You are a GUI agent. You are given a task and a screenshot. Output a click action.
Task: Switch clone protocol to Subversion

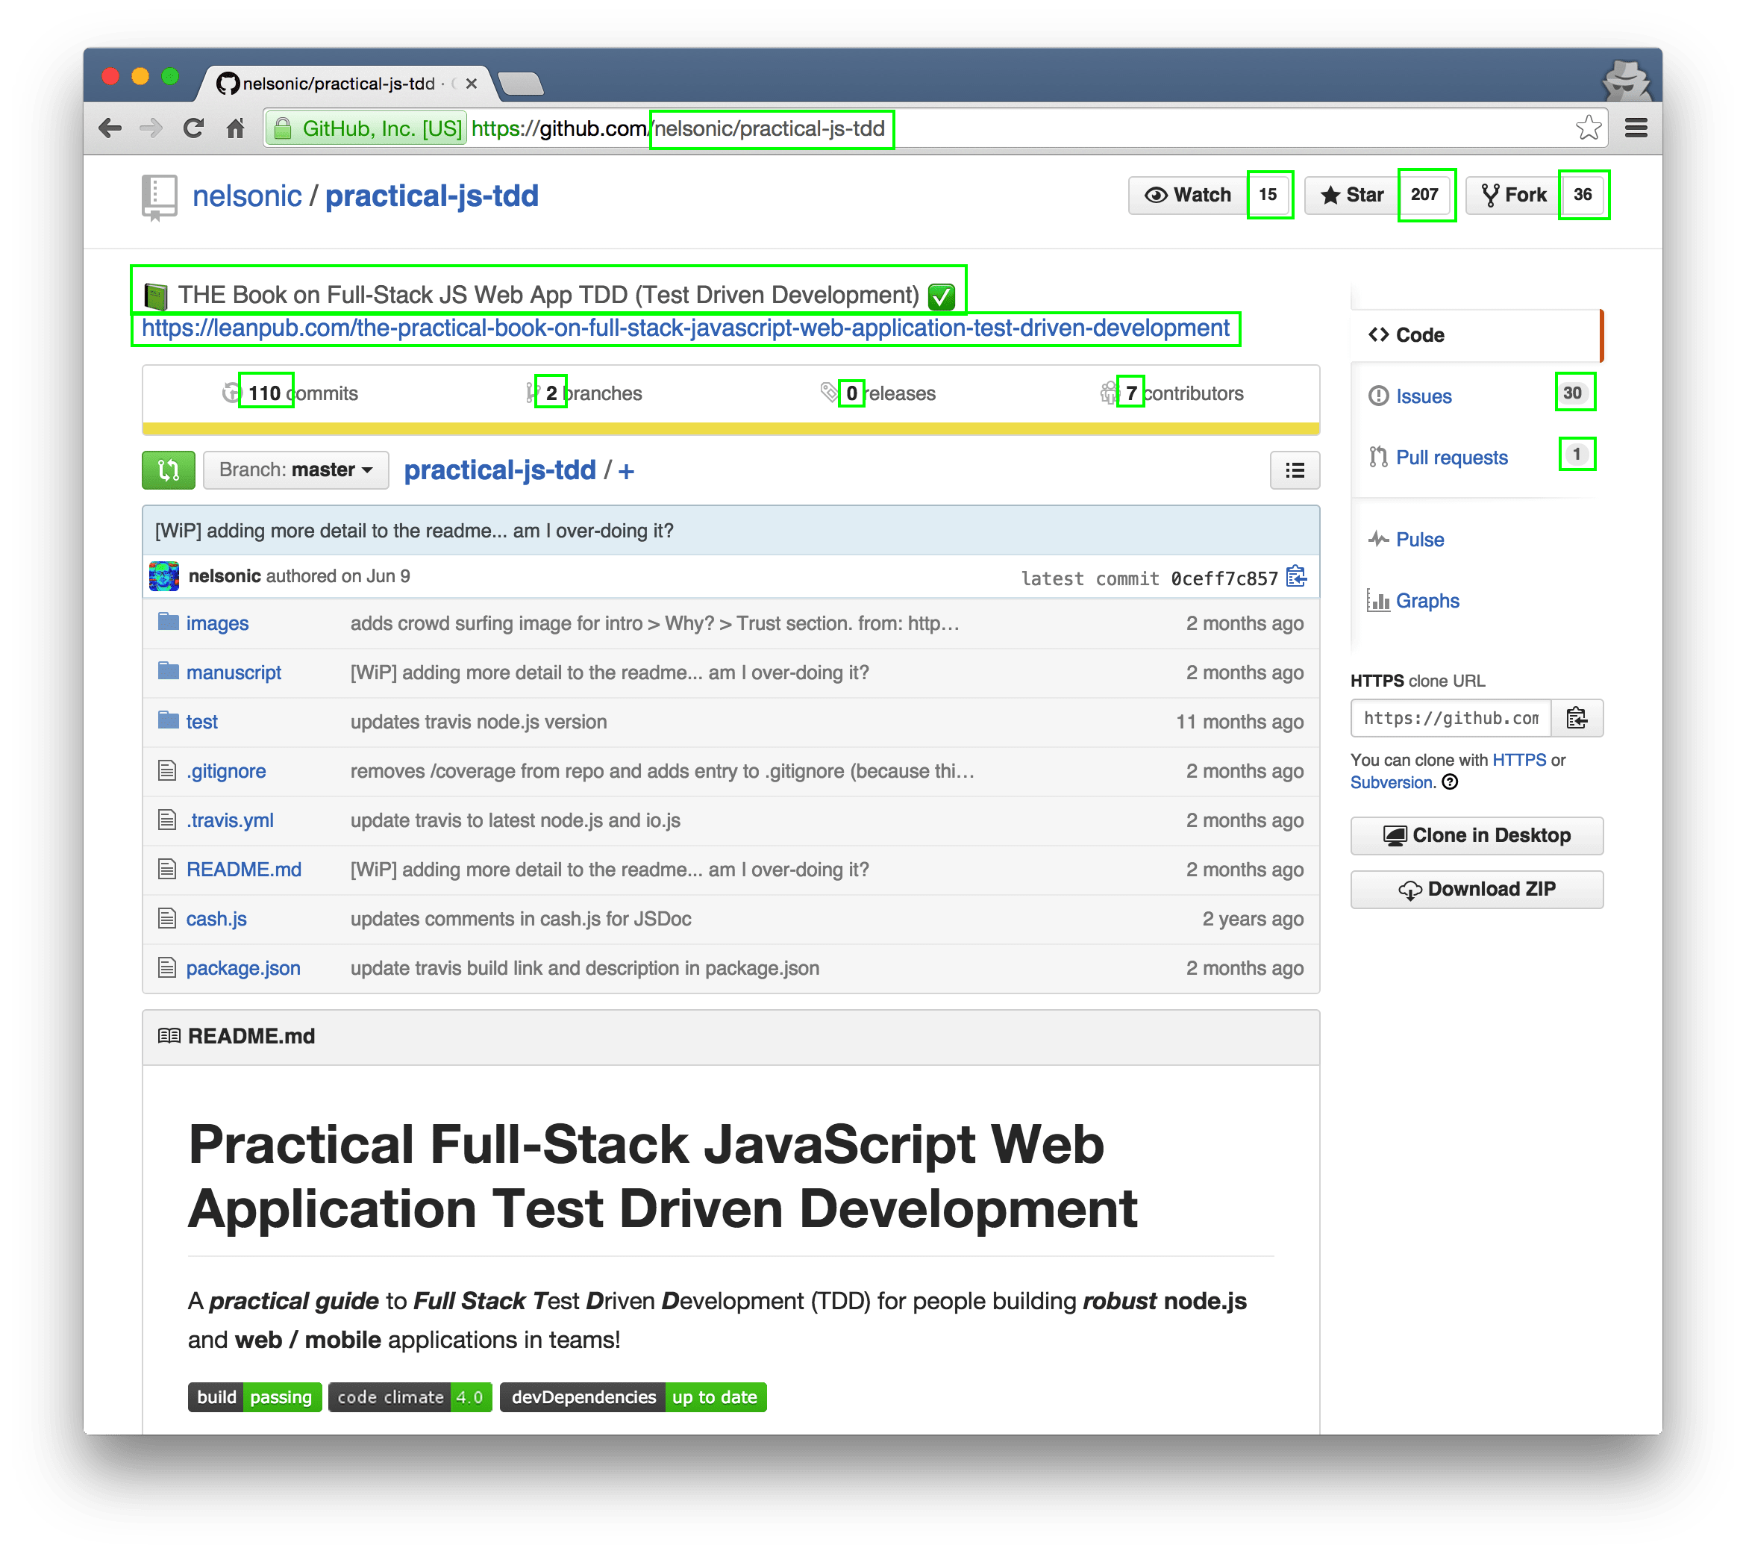point(1392,782)
